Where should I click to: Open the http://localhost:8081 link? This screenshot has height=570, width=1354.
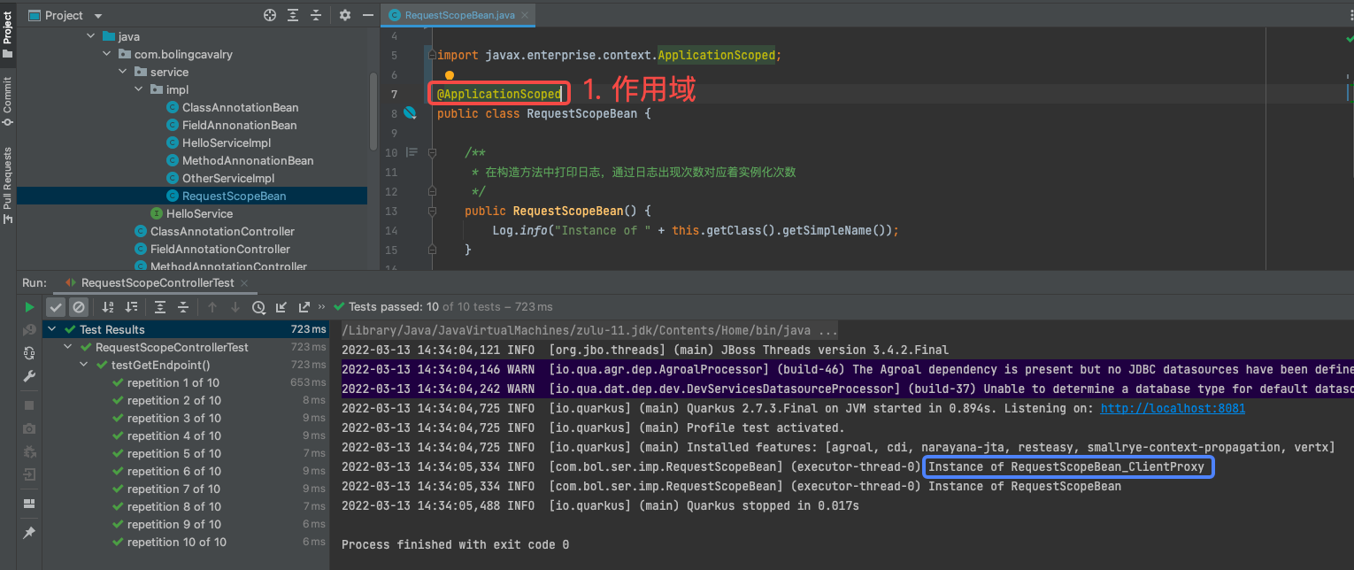[1172, 408]
